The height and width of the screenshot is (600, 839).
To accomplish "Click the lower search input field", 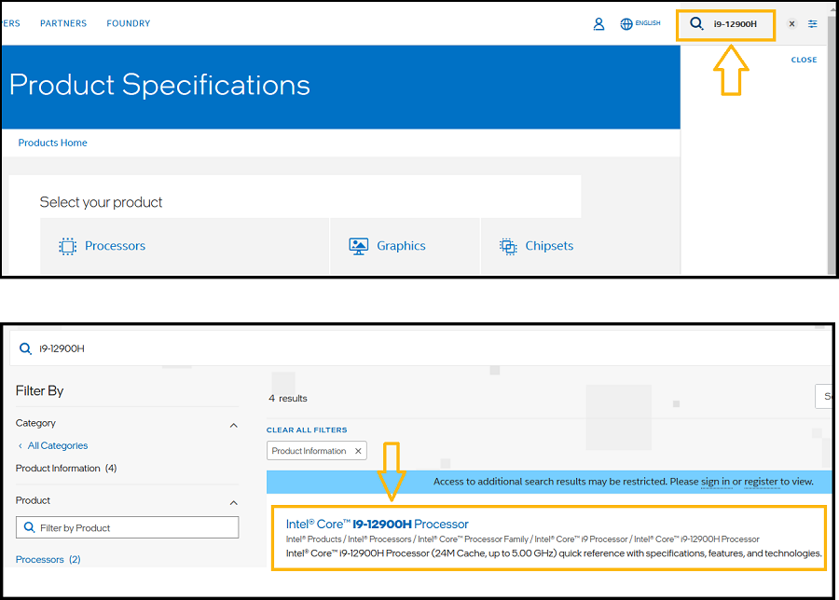I will coord(422,348).
